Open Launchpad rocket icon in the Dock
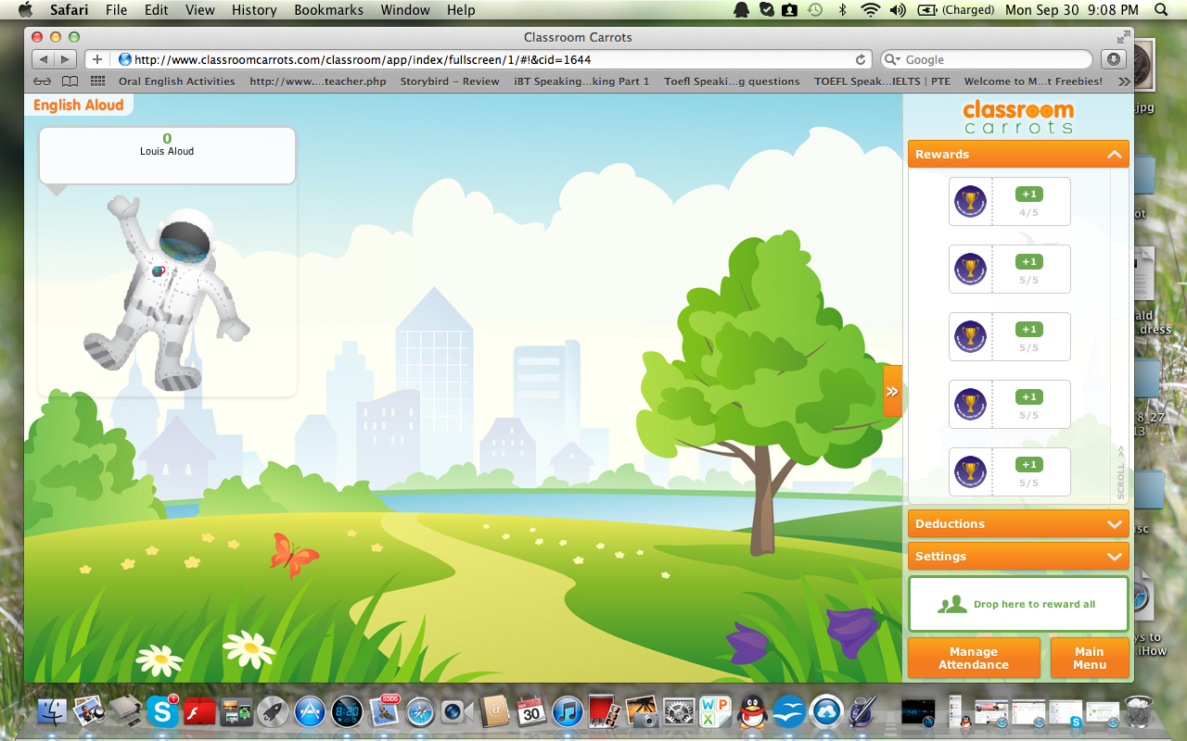The image size is (1187, 741). (274, 710)
